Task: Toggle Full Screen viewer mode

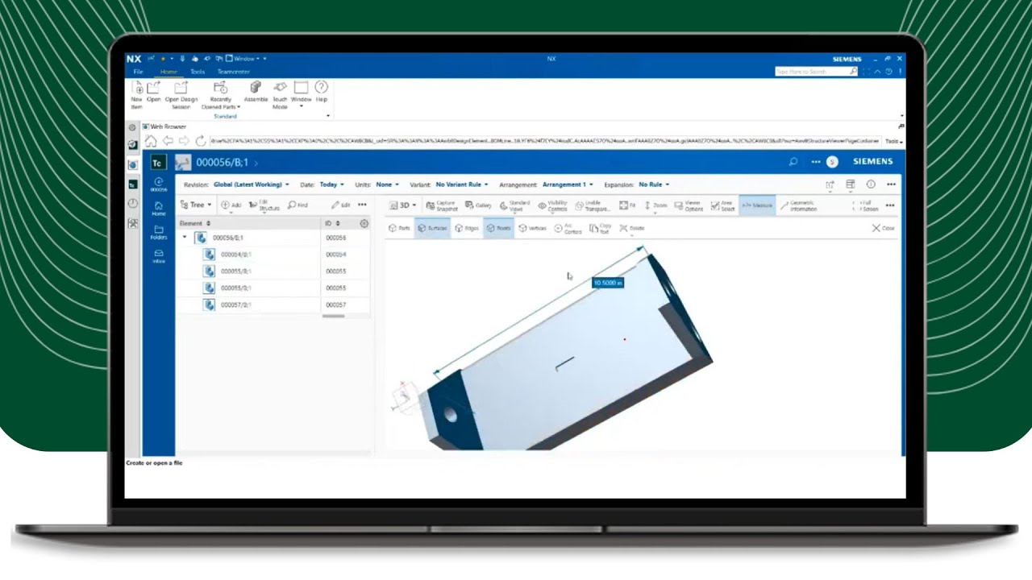Action: click(x=865, y=206)
